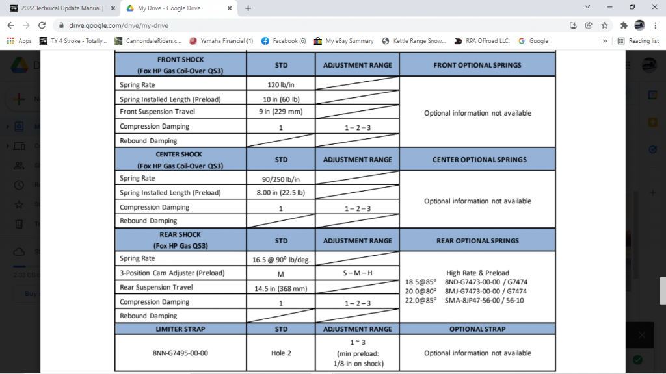This screenshot has height=374, width=666.
Task: Click the Storage cloud icon
Action: (20, 252)
